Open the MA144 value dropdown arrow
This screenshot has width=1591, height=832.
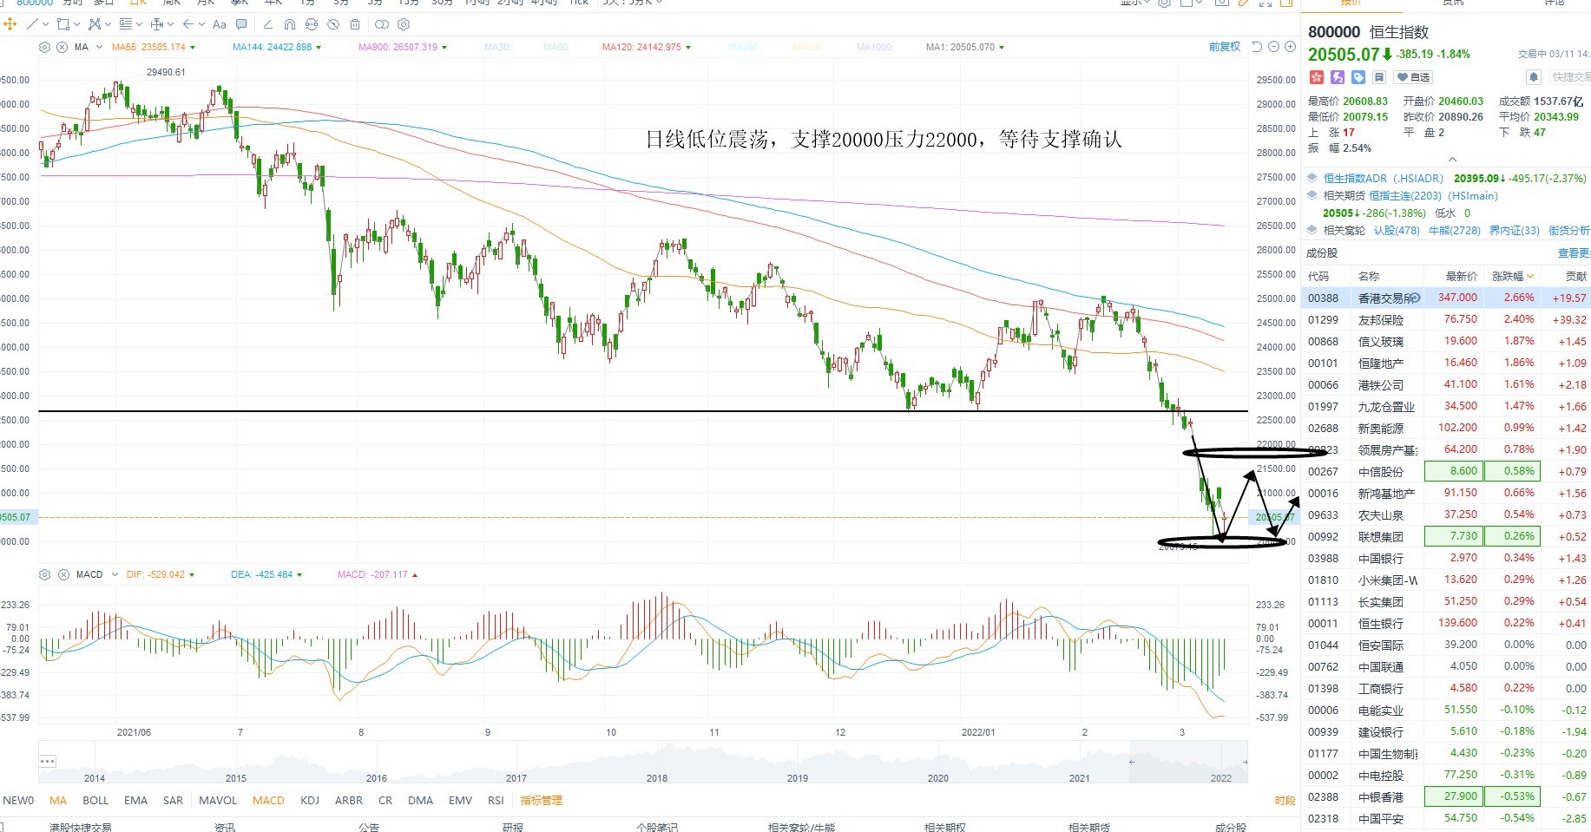319,47
